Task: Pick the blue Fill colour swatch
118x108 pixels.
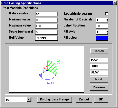Action: tap(102, 38)
